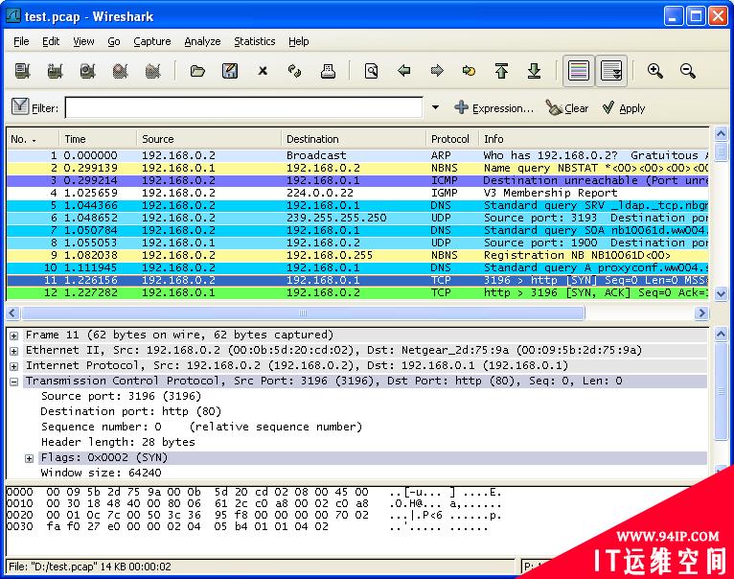The width and height of the screenshot is (734, 579).
Task: Select packet 1 ARP Broadcast row
Action: pos(357,155)
